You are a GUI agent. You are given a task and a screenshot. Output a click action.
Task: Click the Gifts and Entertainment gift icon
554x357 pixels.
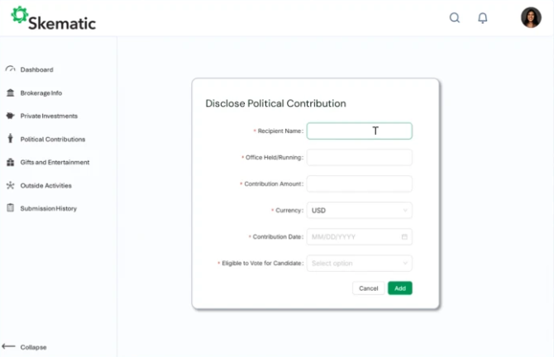11,162
